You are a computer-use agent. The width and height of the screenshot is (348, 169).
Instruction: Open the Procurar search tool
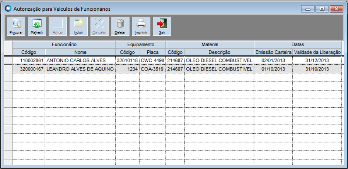16,26
